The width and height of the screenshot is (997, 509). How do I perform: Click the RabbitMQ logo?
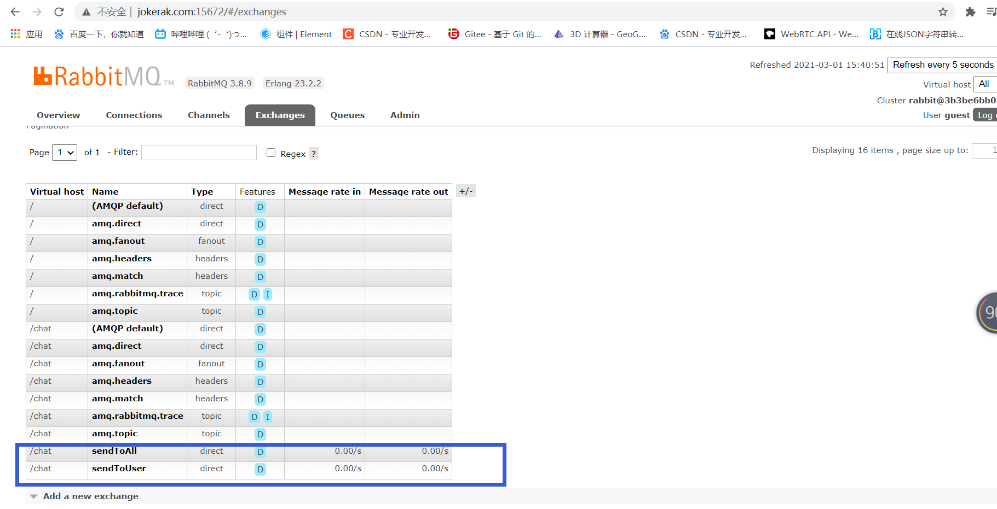(103, 77)
